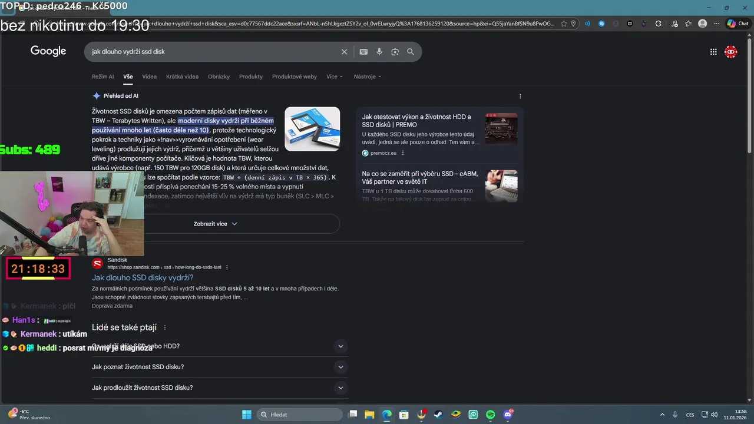Open Sandisk result three-dot menu
Viewport: 754px width, 424px height.
pyautogui.click(x=227, y=267)
